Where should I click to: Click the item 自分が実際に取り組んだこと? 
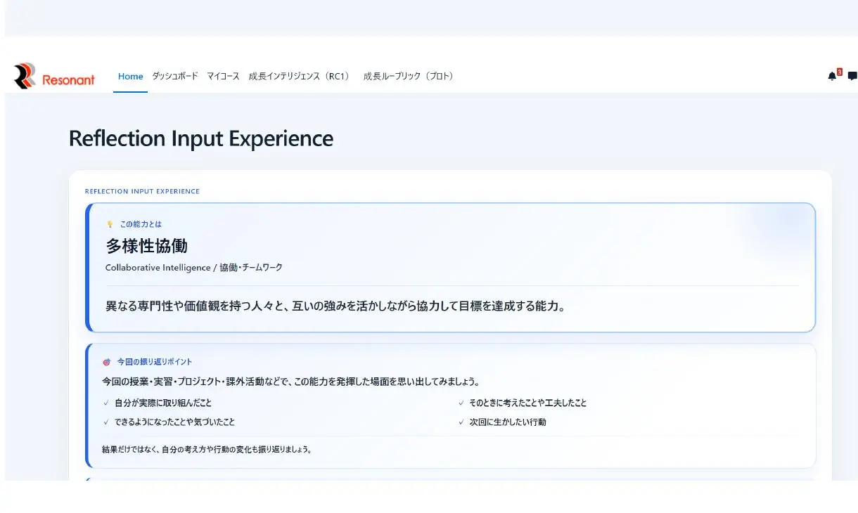pyautogui.click(x=163, y=403)
